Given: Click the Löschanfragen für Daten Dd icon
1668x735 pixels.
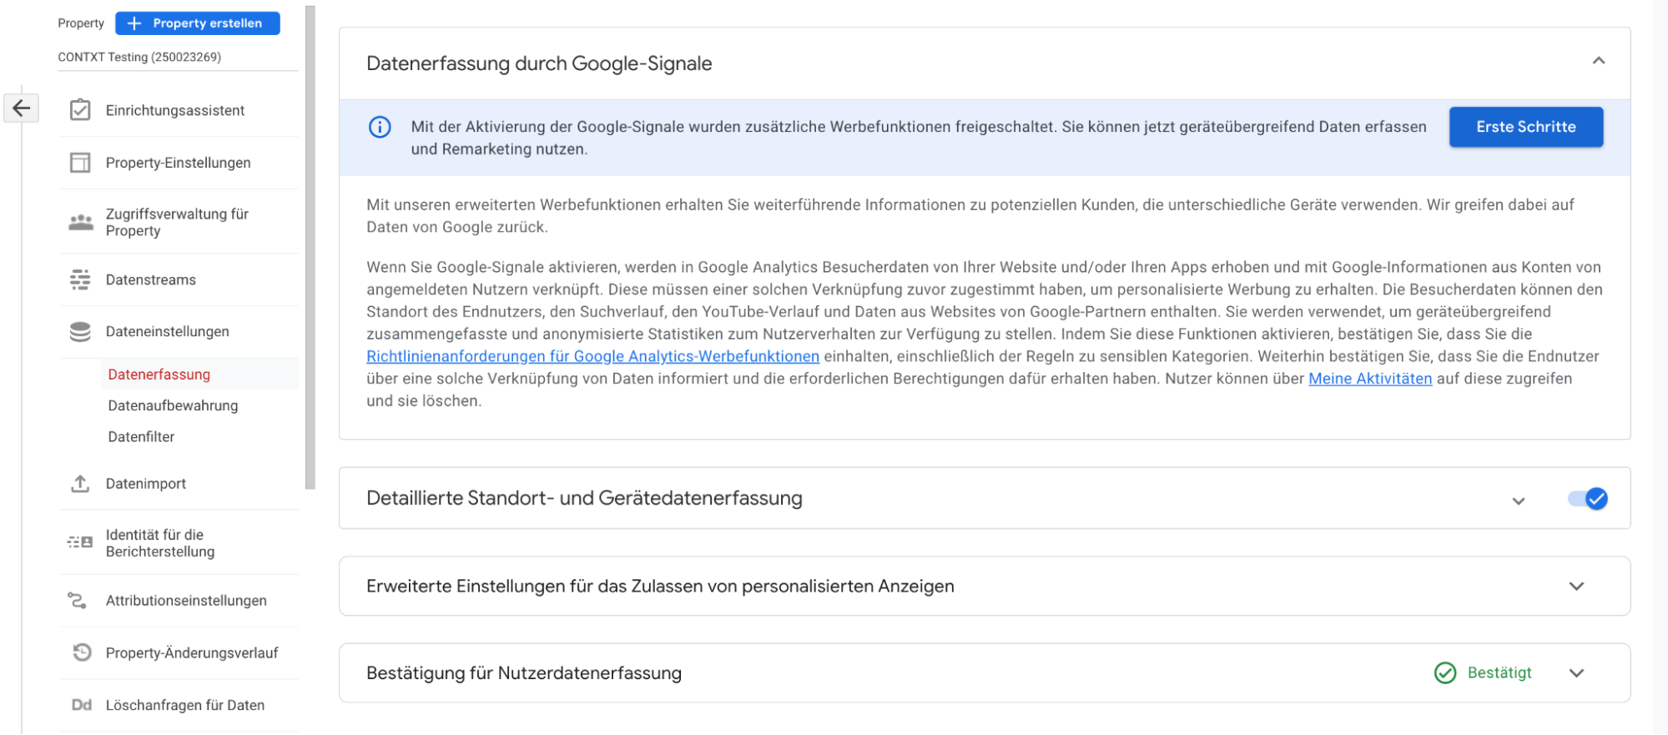Looking at the screenshot, I should tap(81, 705).
